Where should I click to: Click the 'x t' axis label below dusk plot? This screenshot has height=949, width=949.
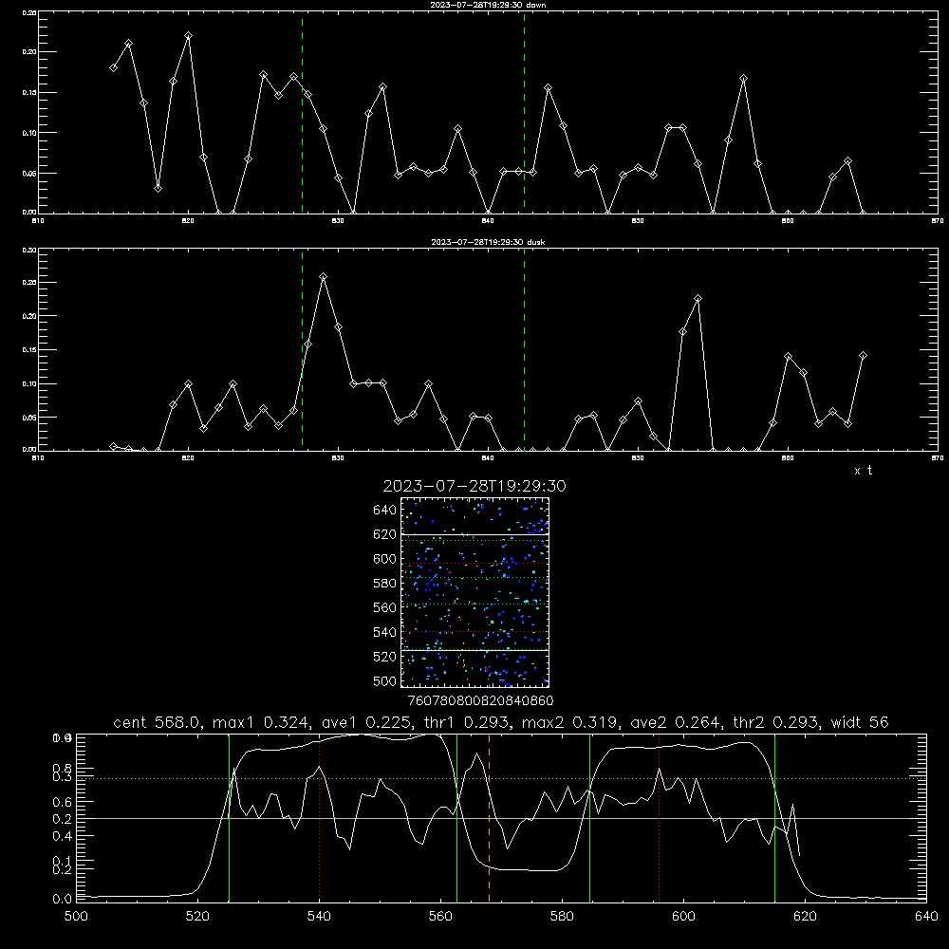click(863, 471)
